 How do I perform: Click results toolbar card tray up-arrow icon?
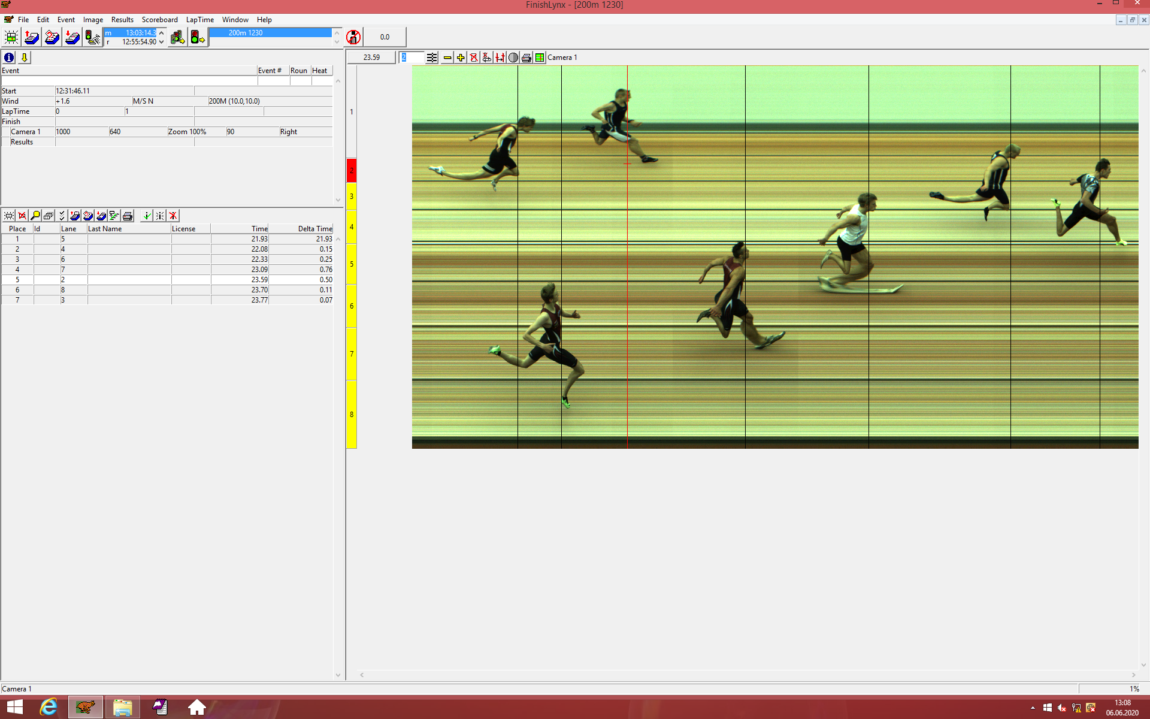[x=75, y=216]
